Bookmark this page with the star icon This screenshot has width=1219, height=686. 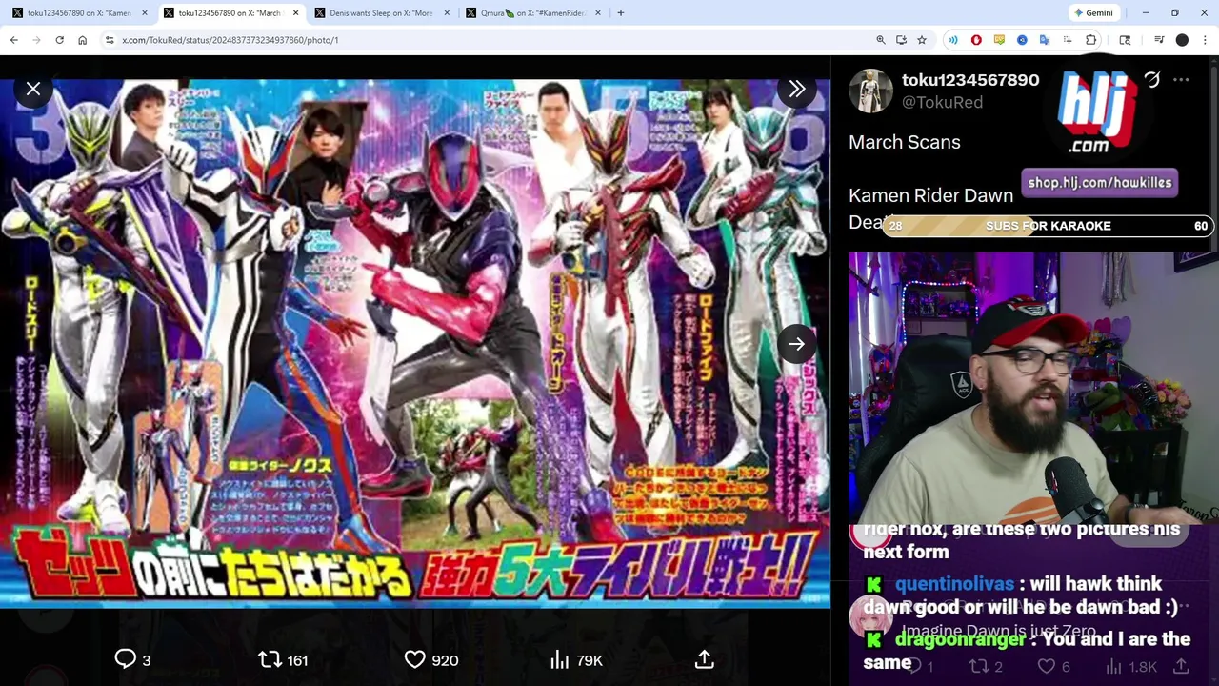click(922, 40)
